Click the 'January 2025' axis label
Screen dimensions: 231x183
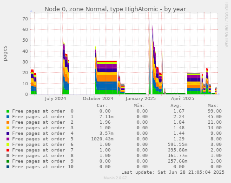(141, 99)
